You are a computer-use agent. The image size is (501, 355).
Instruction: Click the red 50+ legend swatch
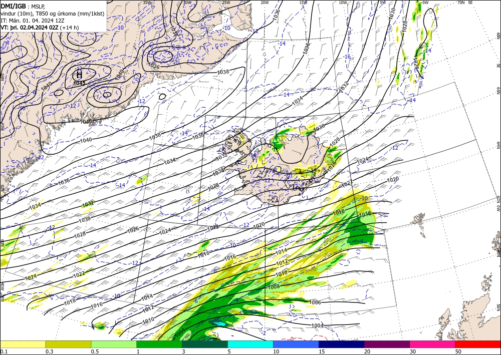[478, 344]
